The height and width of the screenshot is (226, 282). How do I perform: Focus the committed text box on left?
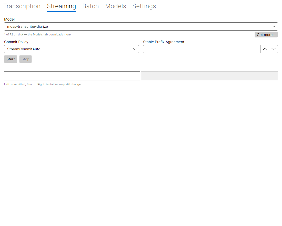click(72, 76)
